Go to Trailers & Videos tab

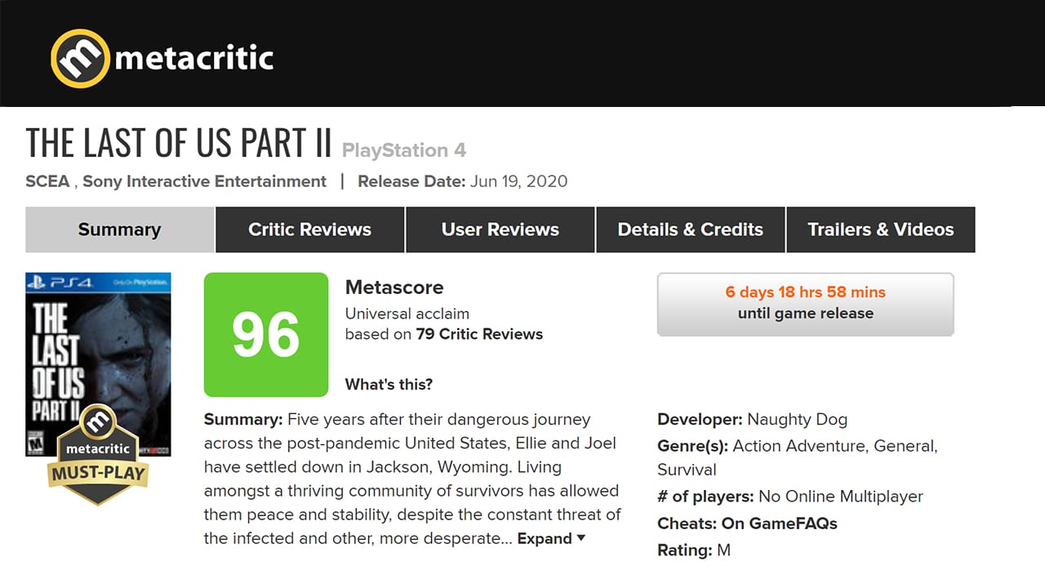880,229
